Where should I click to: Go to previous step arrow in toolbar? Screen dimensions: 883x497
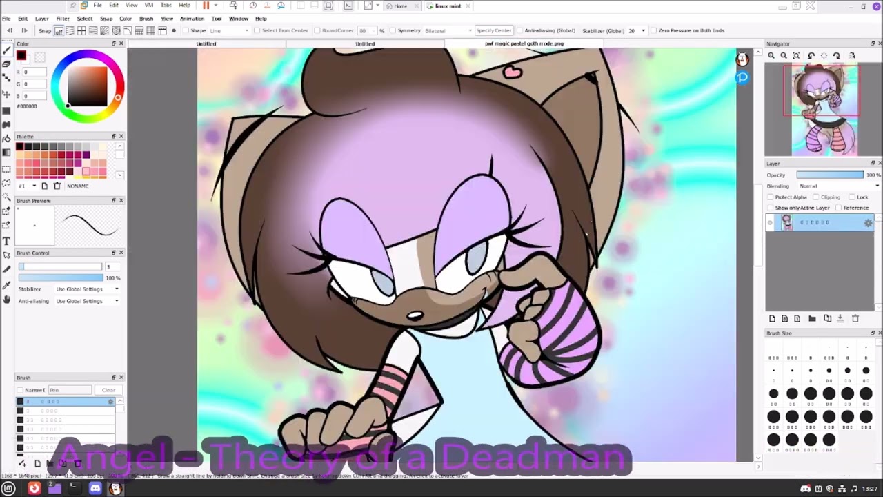click(x=10, y=30)
